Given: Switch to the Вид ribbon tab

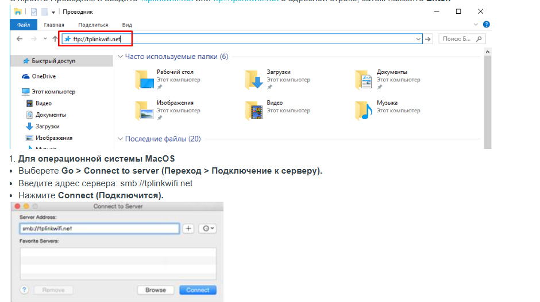Looking at the screenshot, I should coord(127,25).
